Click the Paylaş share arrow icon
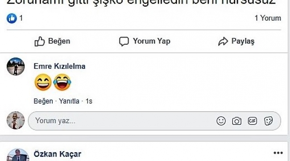Viewport: 290px width, 161px height. click(223, 41)
